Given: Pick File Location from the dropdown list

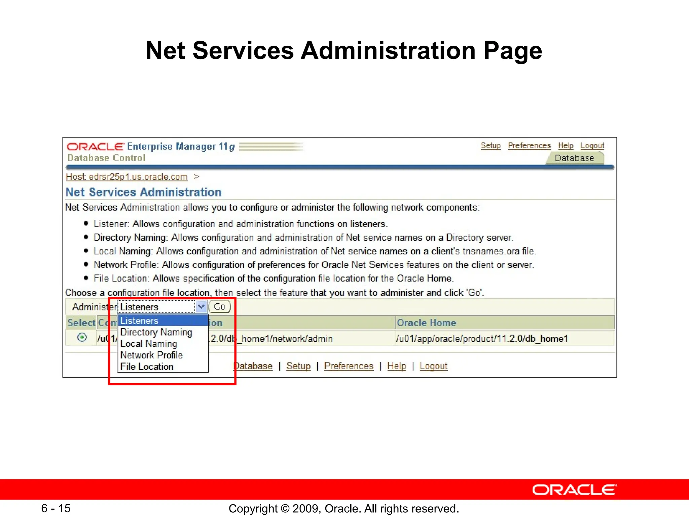Looking at the screenshot, I should 163,367.
